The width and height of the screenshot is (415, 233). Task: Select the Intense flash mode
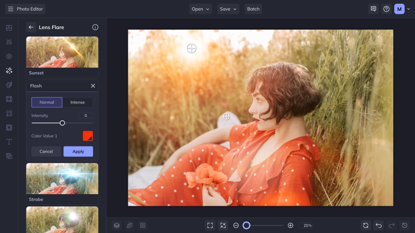click(x=77, y=102)
